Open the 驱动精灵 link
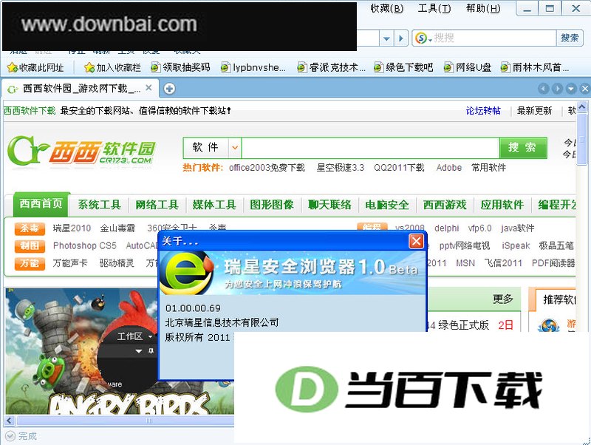 tap(117, 263)
